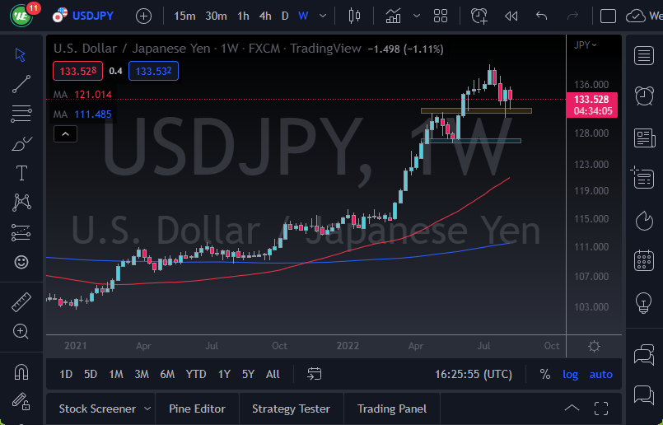The height and width of the screenshot is (425, 663).
Task: Open the news panel
Action: (x=644, y=138)
